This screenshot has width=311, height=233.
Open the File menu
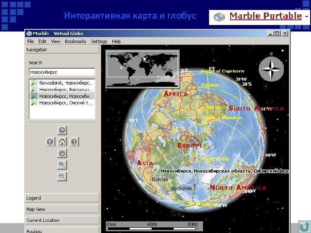[x=30, y=41]
